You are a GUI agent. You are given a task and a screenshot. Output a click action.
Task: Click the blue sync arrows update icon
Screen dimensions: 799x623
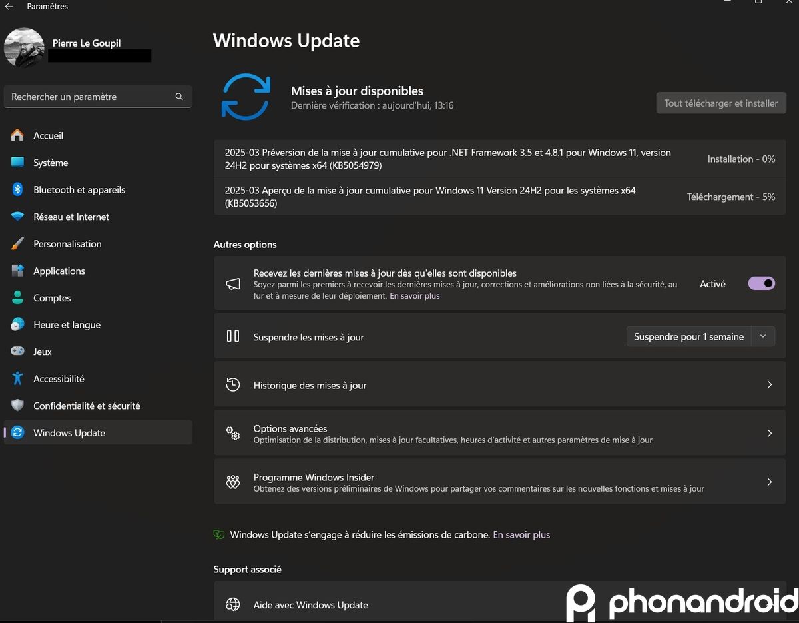click(246, 97)
